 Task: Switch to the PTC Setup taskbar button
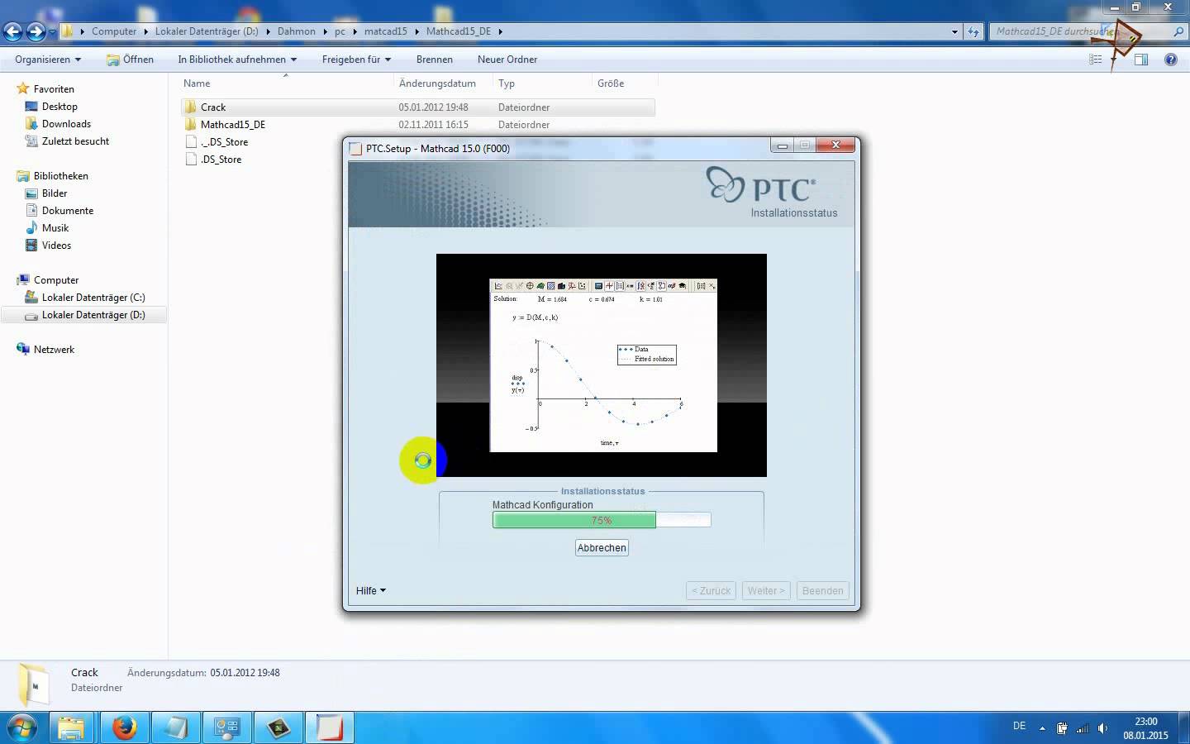coord(329,728)
